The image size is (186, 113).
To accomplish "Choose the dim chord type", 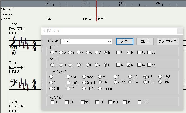I will (130, 82).
